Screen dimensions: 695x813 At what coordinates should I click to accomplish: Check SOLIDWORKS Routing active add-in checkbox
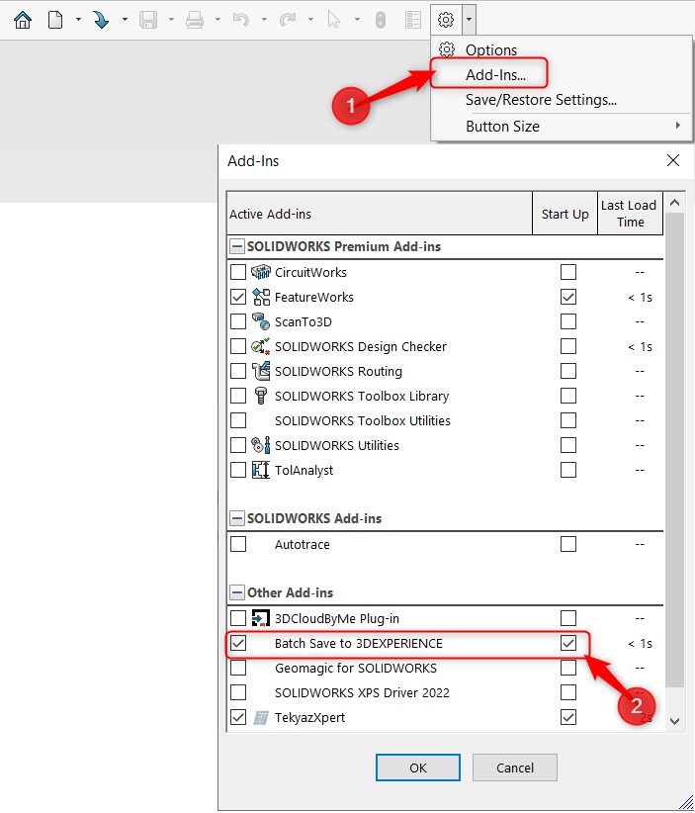[238, 371]
